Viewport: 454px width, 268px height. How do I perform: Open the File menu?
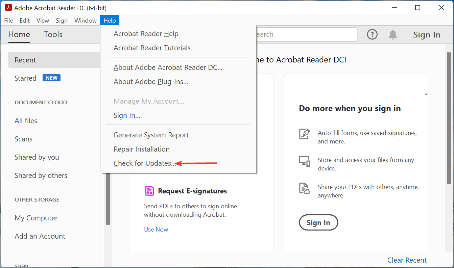point(8,21)
